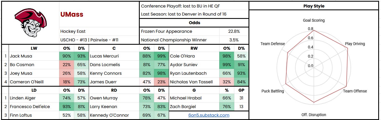Click the 3.5% National Championship value
The height and width of the screenshot is (120, 381).
point(234,40)
